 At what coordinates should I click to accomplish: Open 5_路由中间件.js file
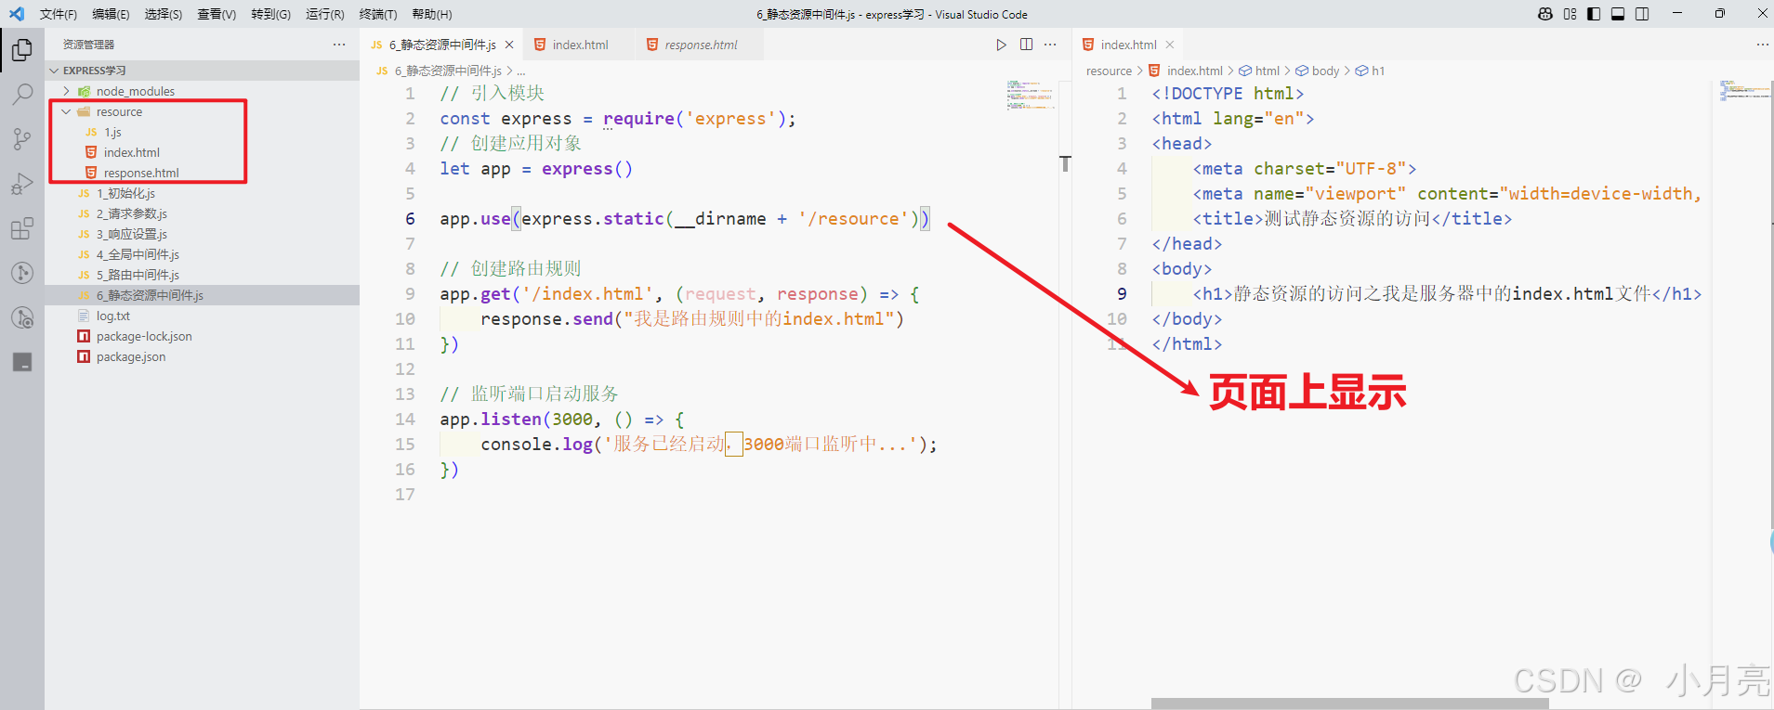tap(203, 275)
